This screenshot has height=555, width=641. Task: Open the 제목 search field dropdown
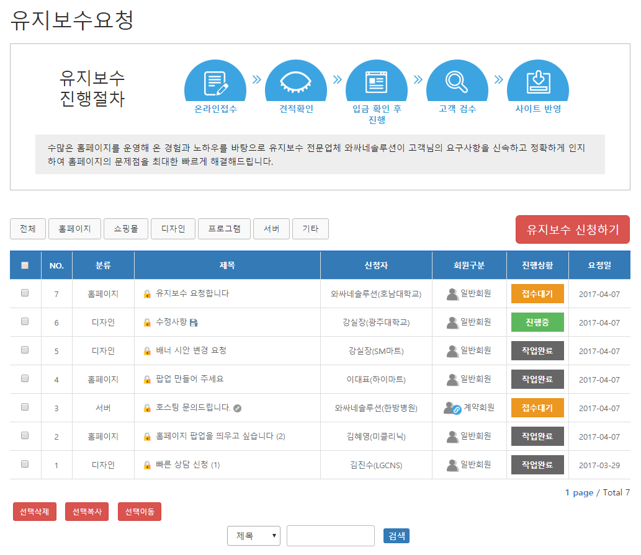pos(254,536)
